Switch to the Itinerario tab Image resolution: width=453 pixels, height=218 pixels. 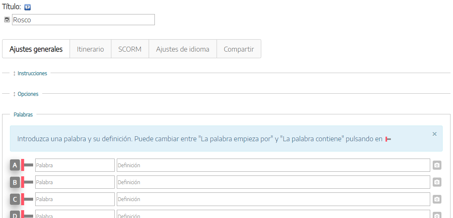[x=90, y=49]
